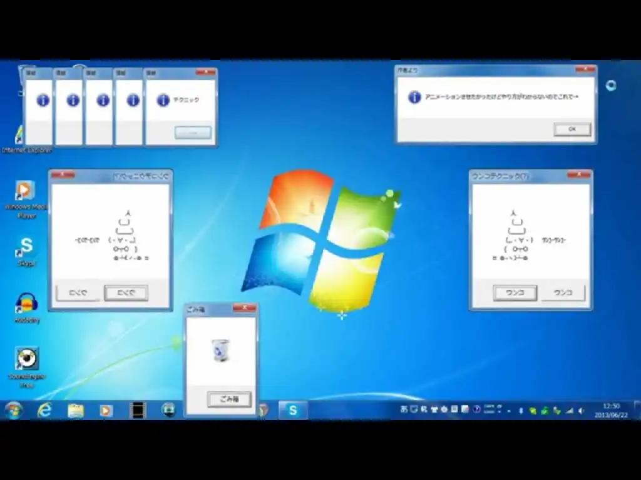Click OK in the アニメーション message dialog
Image resolution: width=641 pixels, height=480 pixels.
pos(572,129)
